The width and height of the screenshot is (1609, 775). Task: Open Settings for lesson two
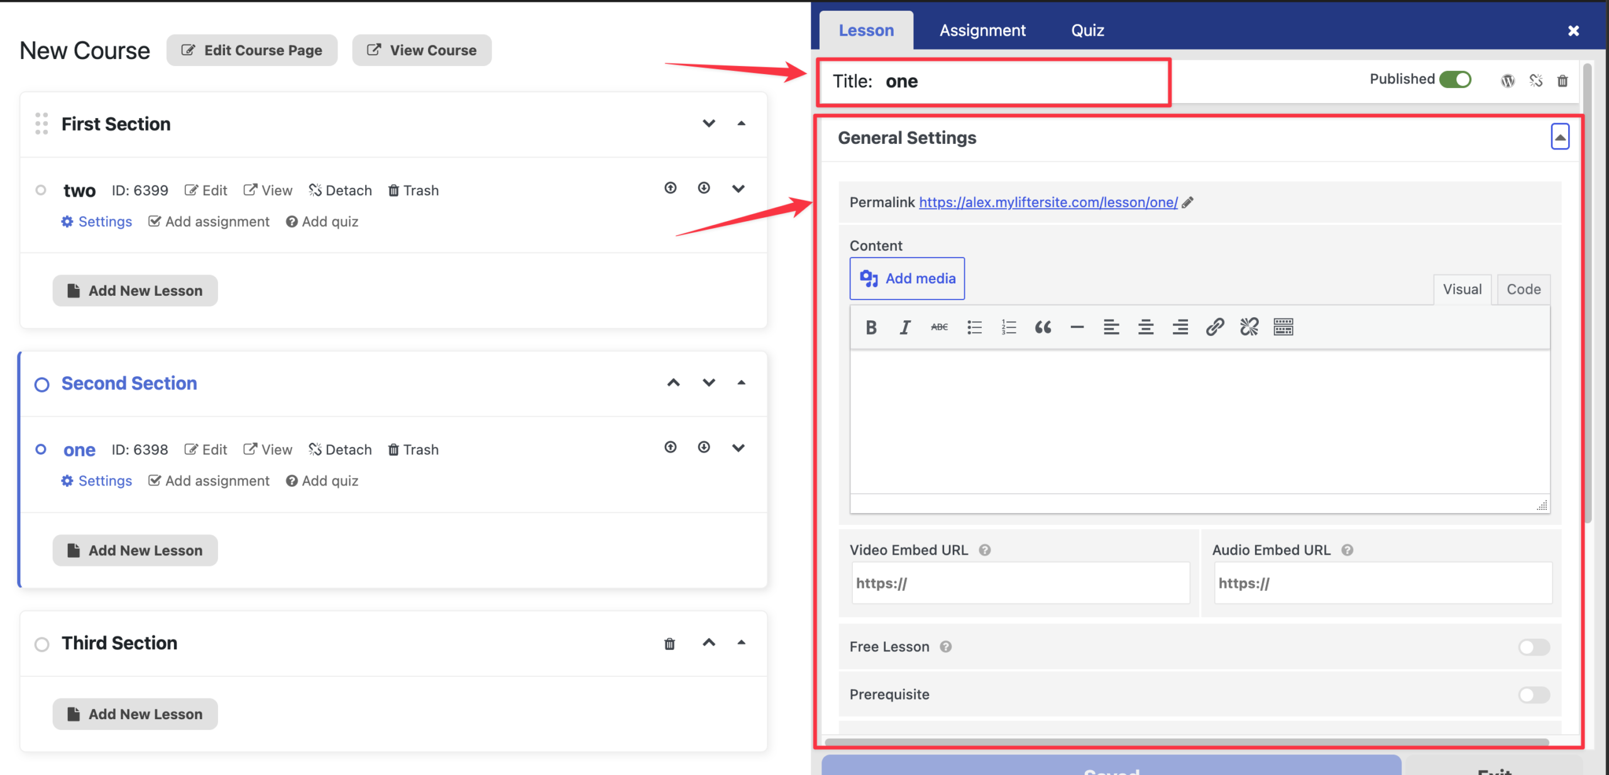click(x=97, y=222)
